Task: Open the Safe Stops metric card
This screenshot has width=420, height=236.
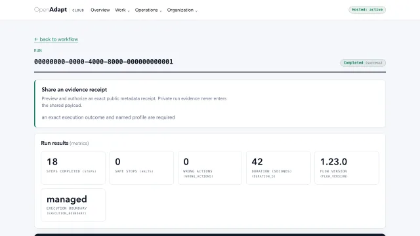Action: (142, 168)
